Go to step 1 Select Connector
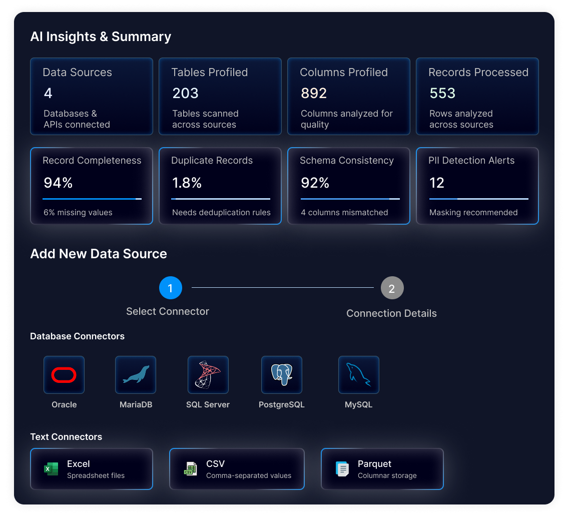 [170, 288]
